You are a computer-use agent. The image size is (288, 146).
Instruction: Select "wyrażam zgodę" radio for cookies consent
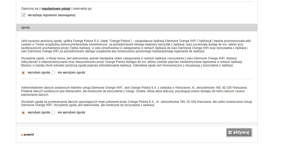pos(23,73)
